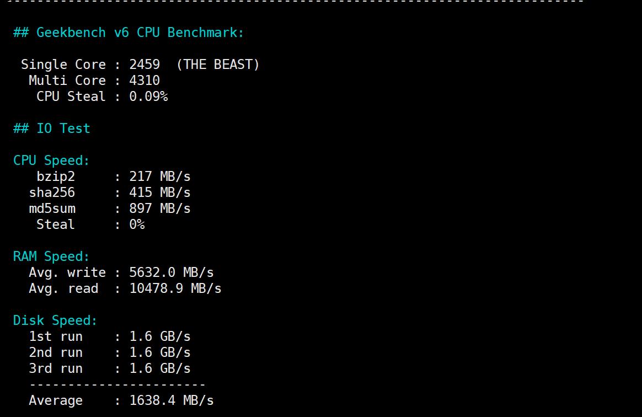Click the Disk Speed section label

click(x=55, y=320)
